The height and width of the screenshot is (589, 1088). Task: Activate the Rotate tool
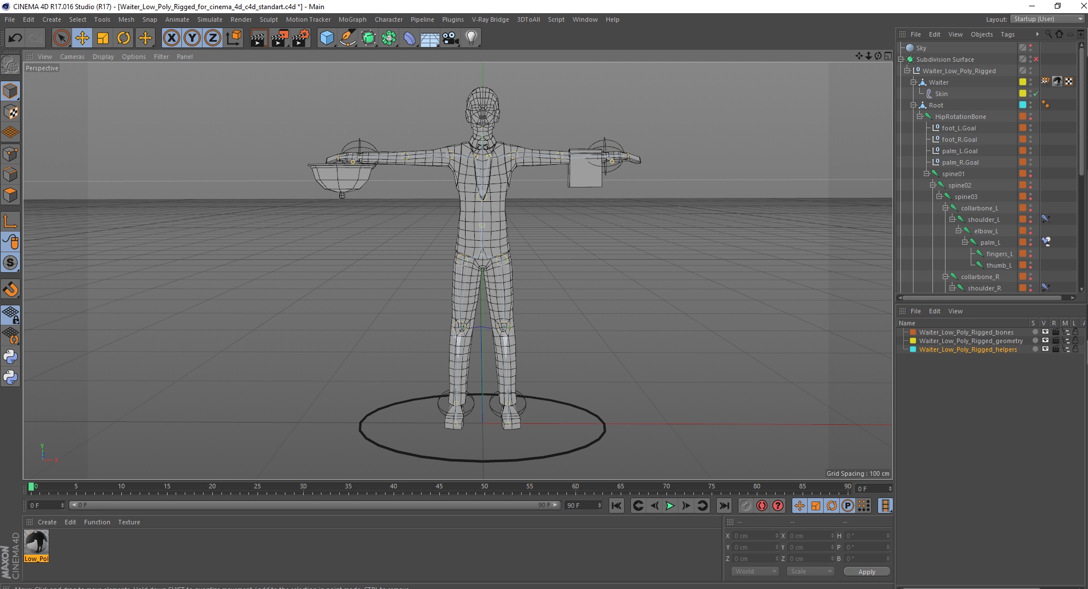click(124, 38)
